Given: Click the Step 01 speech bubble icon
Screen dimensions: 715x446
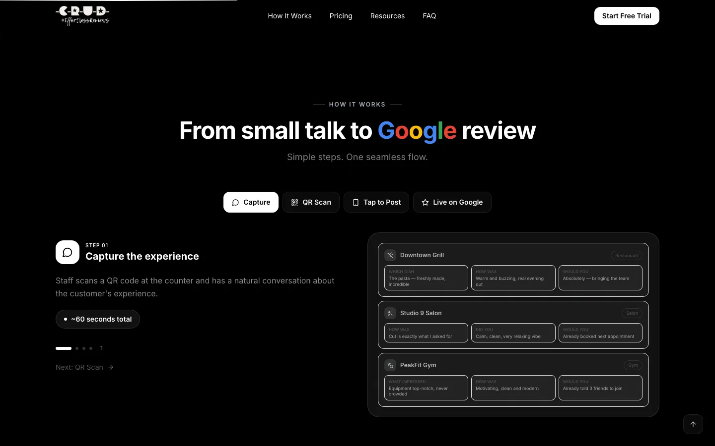Looking at the screenshot, I should (68, 252).
